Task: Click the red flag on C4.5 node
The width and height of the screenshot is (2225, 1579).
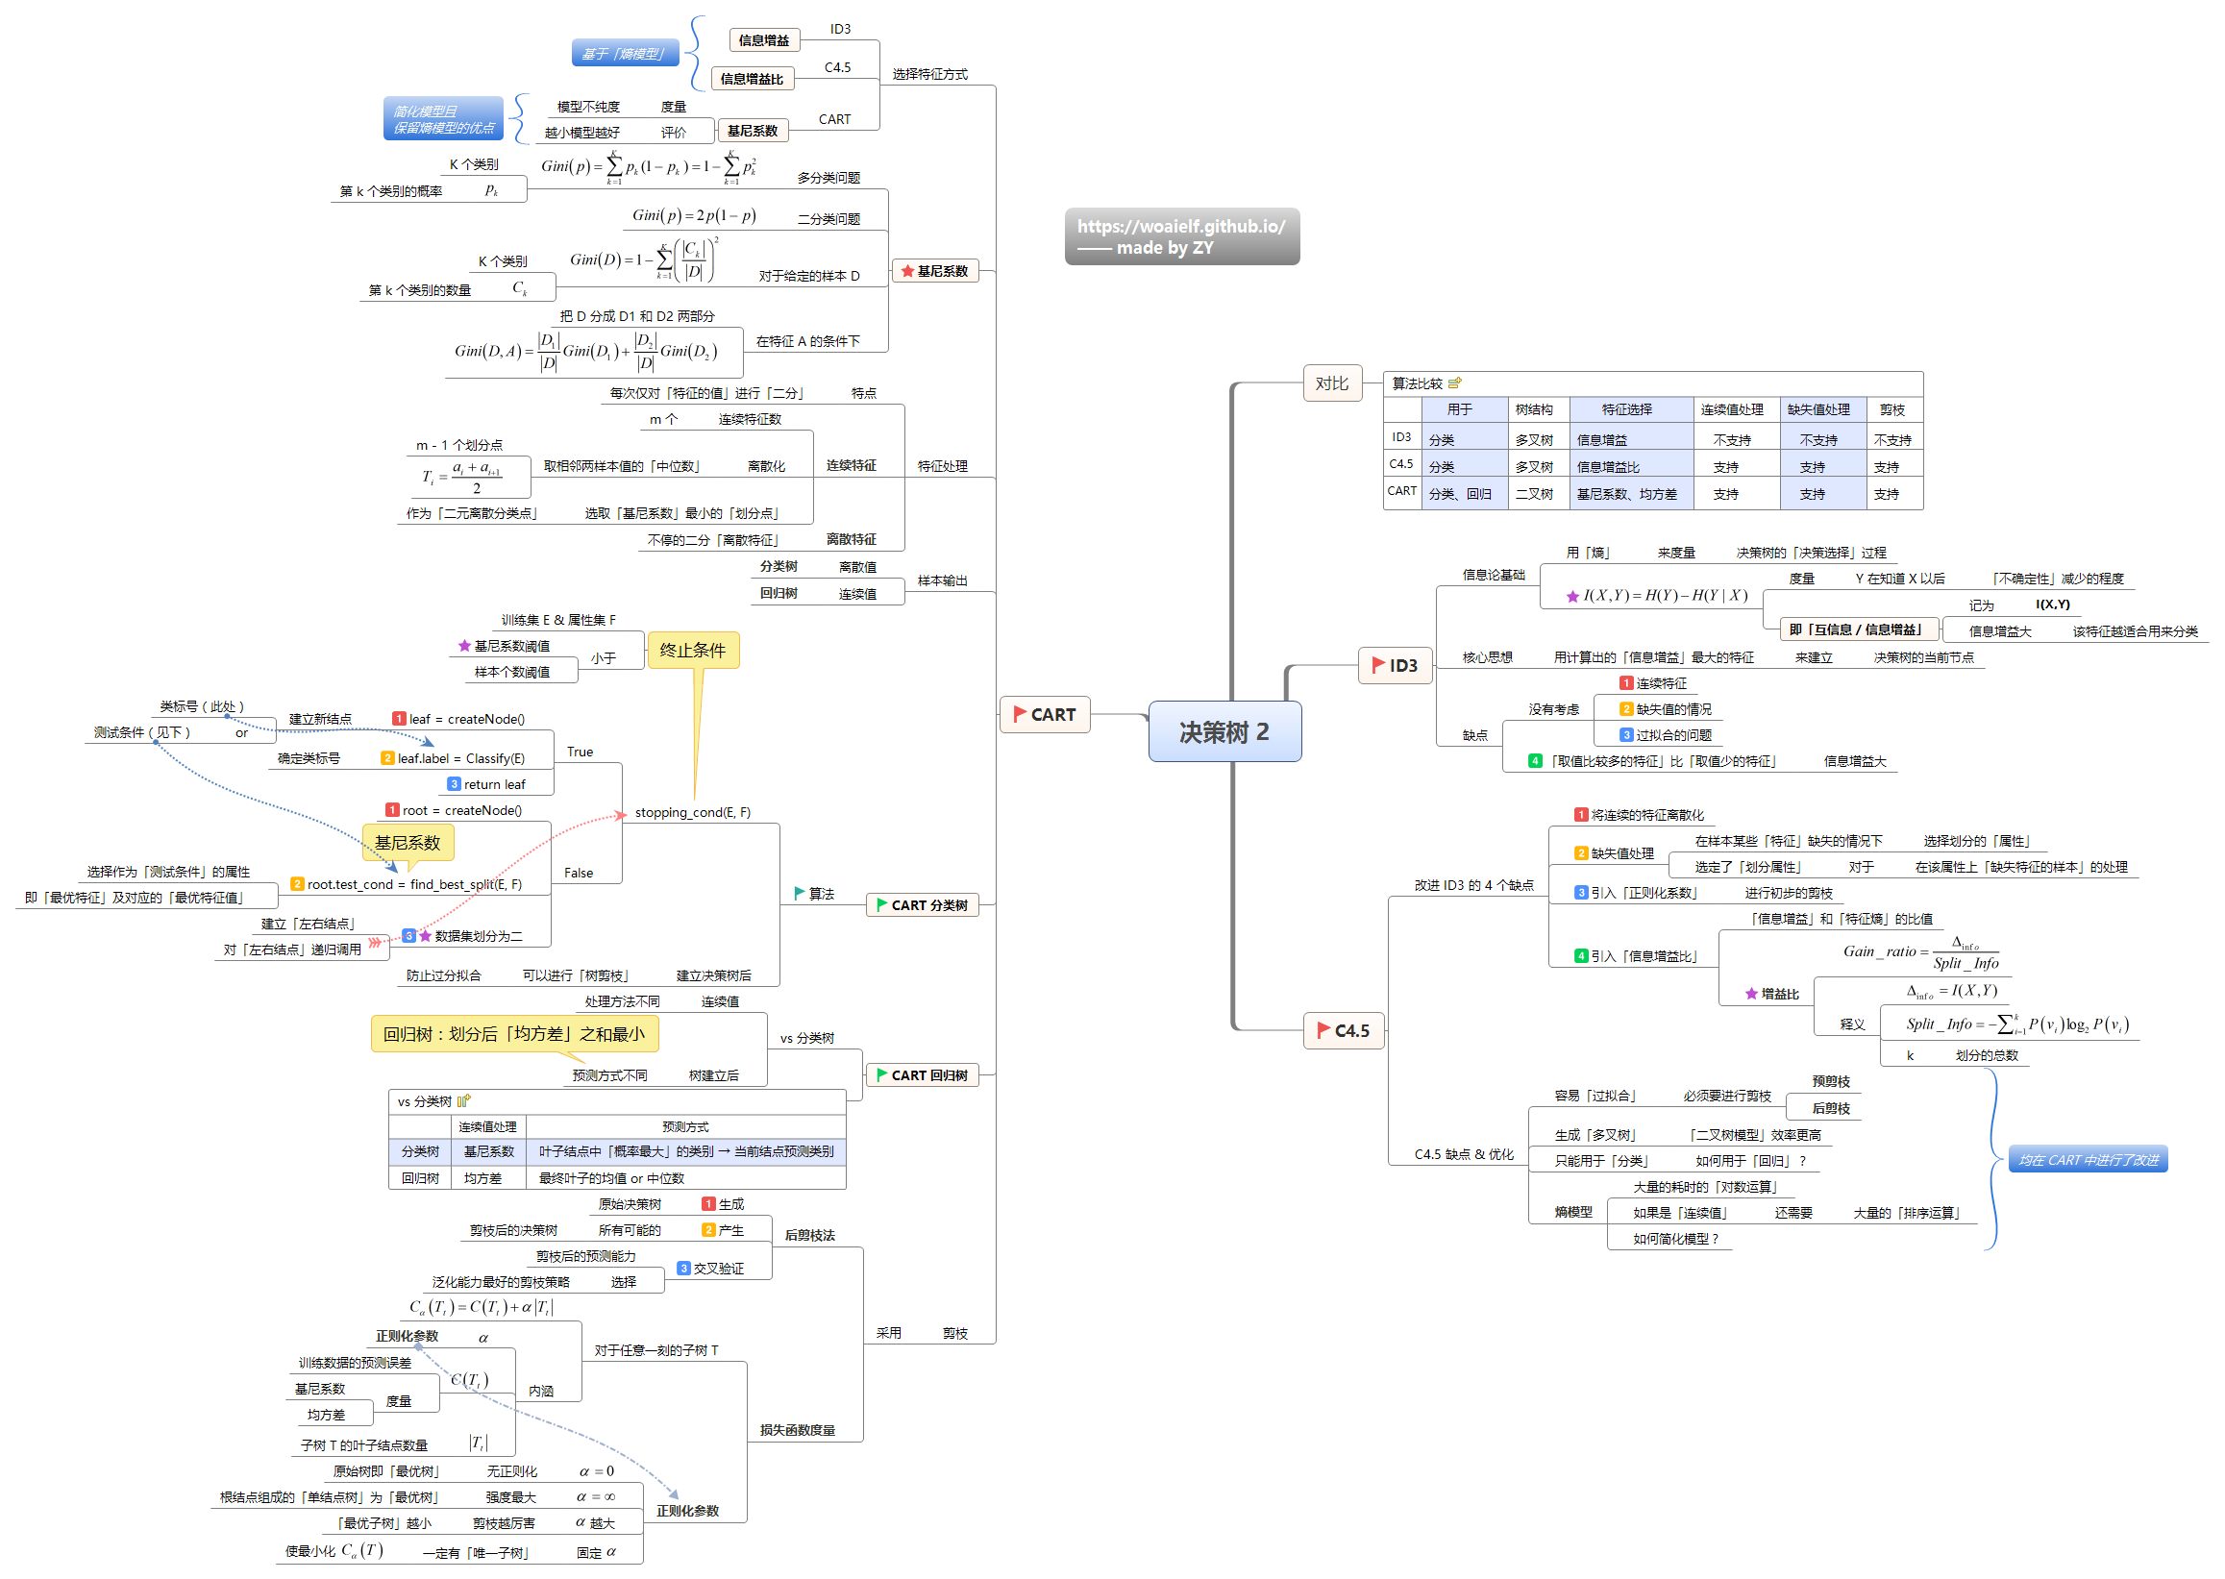Action: click(x=1323, y=1029)
